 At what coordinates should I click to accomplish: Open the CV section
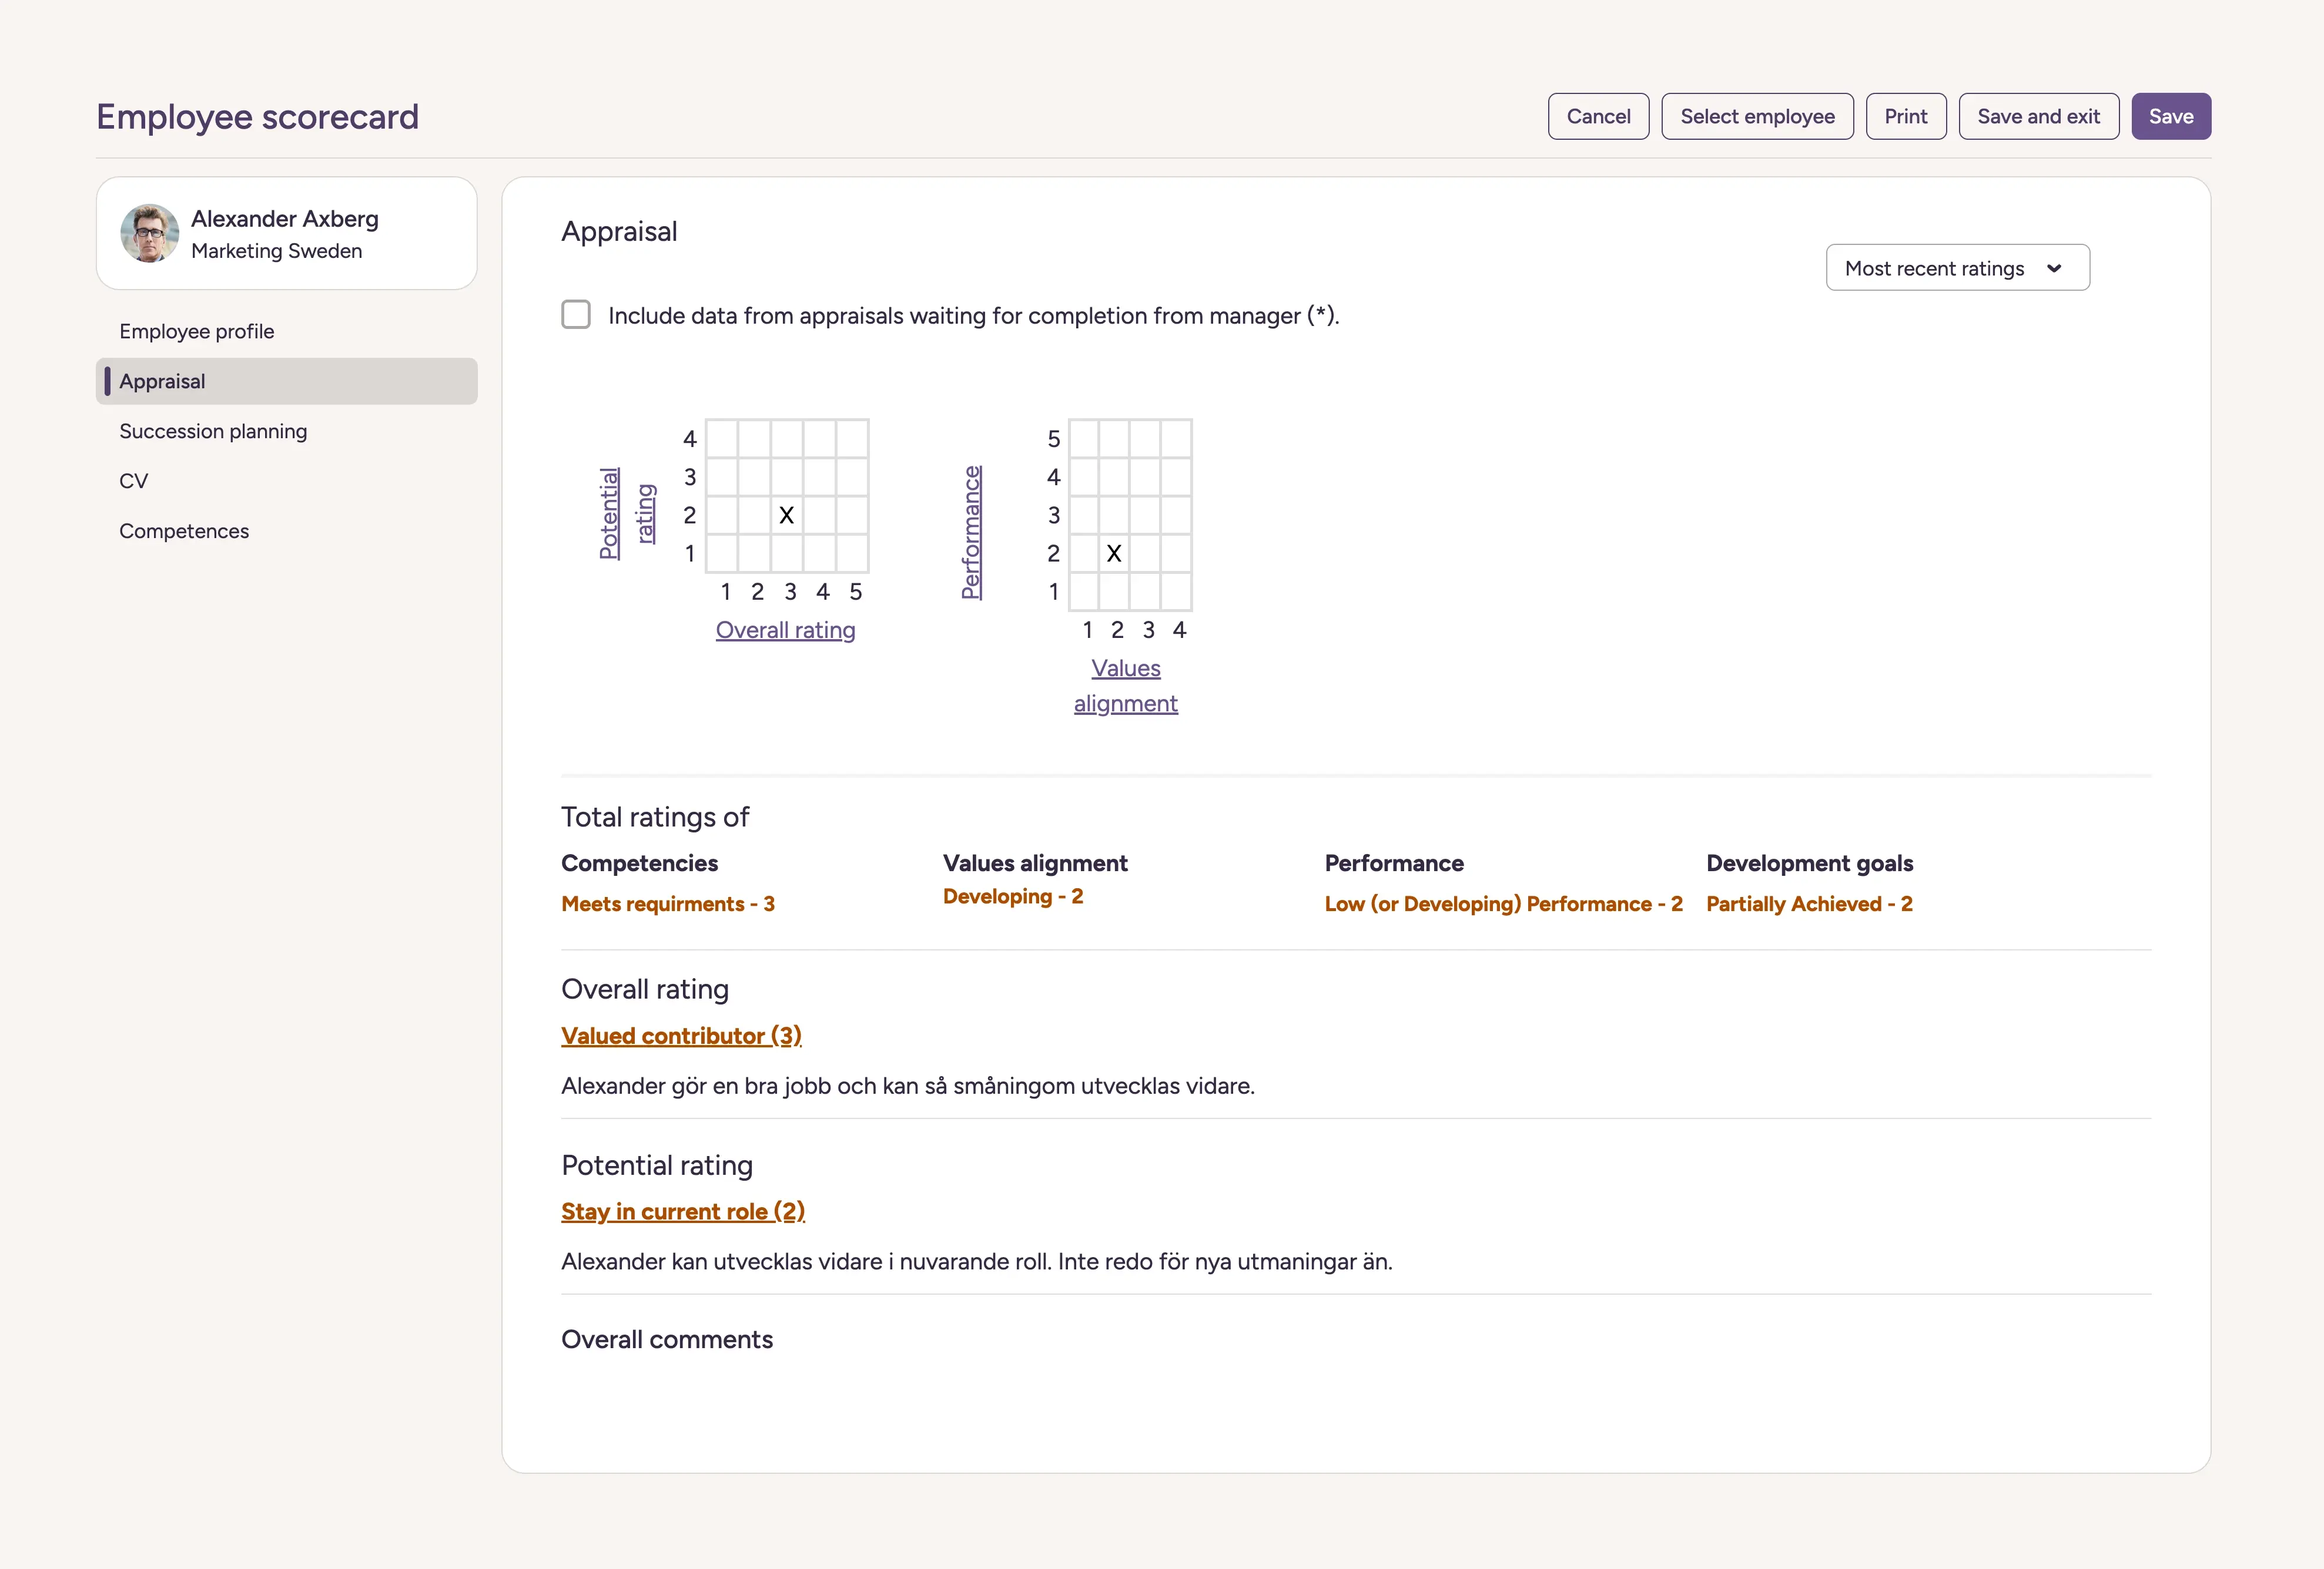[134, 481]
